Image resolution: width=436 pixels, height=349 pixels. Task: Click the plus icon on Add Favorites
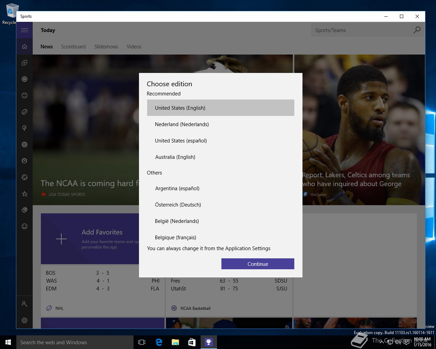pos(61,239)
